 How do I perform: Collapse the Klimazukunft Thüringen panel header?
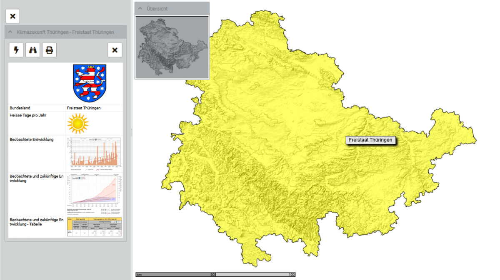pos(10,32)
